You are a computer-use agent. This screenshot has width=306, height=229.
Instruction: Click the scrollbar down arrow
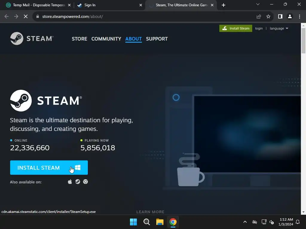(303, 212)
